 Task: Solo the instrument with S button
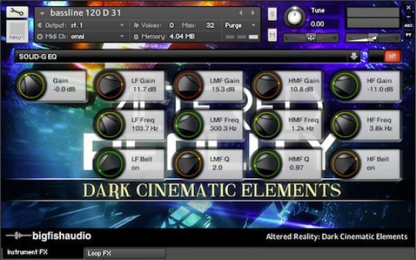click(x=272, y=14)
